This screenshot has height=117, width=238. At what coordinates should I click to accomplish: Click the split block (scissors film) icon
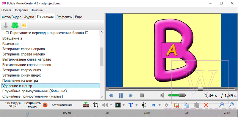tap(86, 105)
